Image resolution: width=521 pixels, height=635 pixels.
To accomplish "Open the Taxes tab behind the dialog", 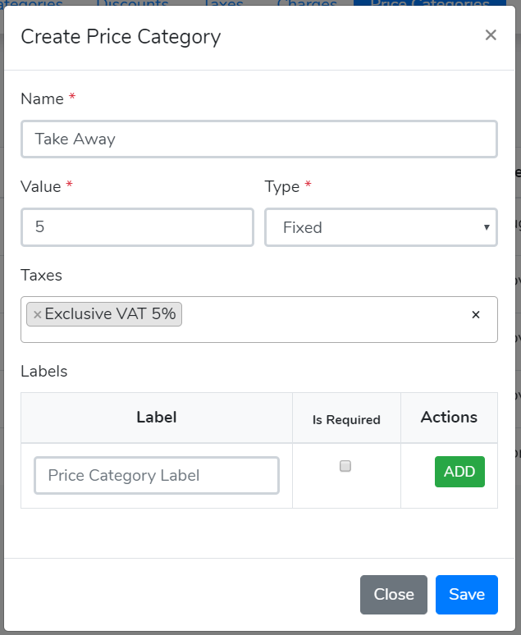I will [223, 4].
